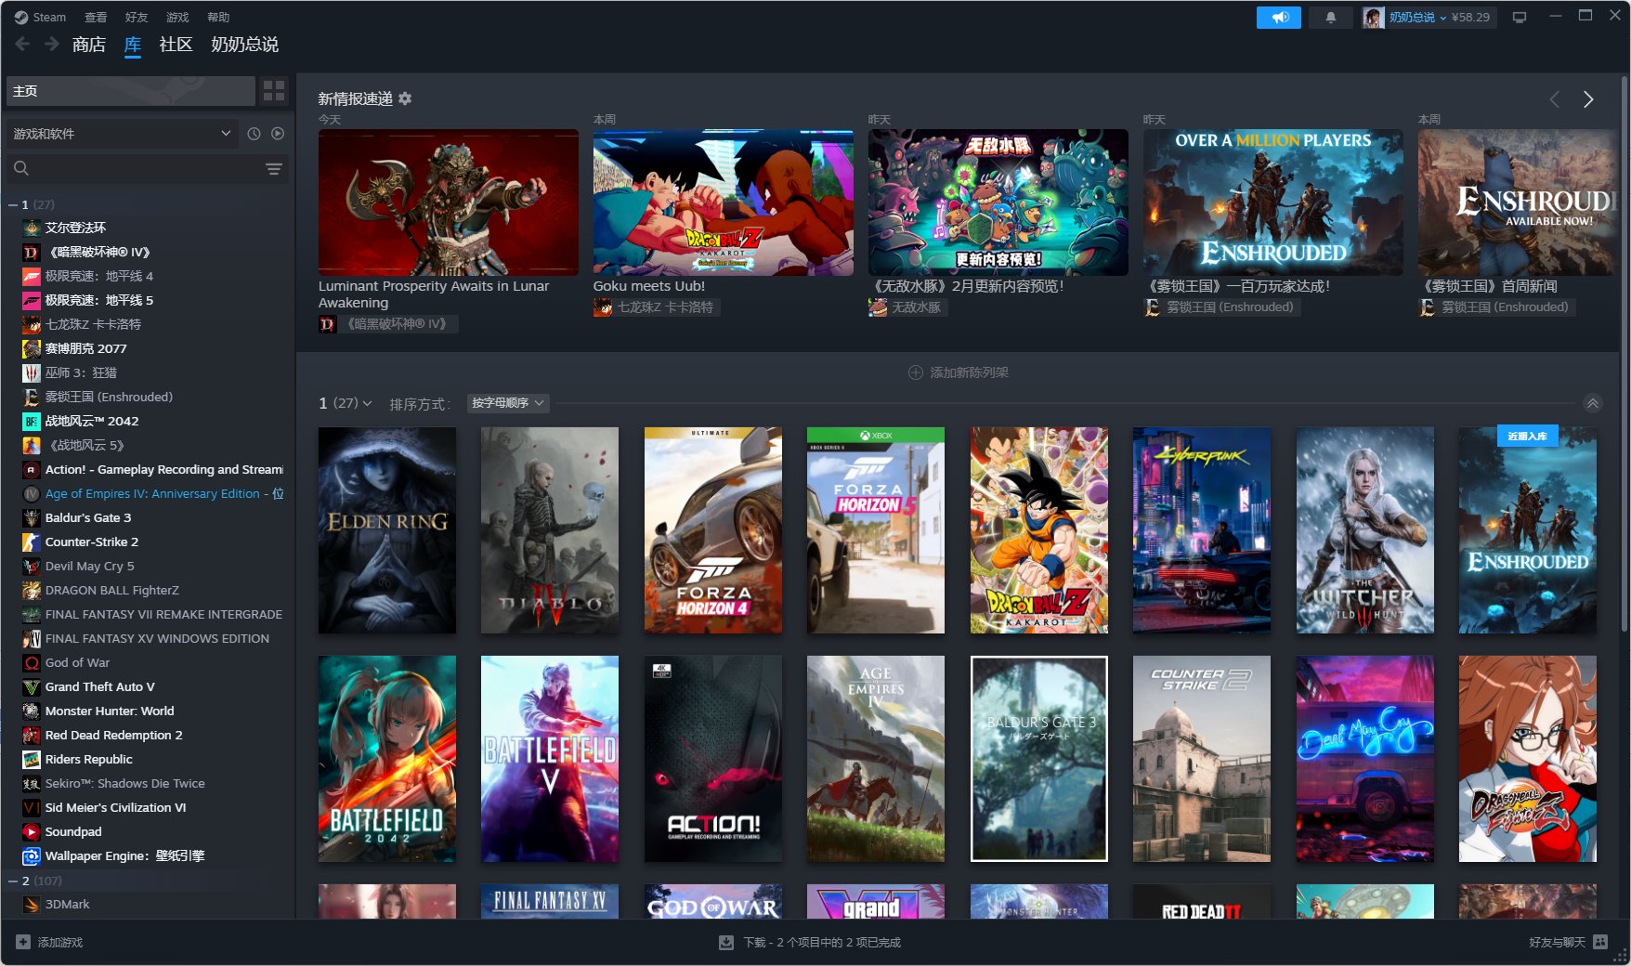Click the add game plus icon
The width and height of the screenshot is (1631, 966).
click(23, 942)
